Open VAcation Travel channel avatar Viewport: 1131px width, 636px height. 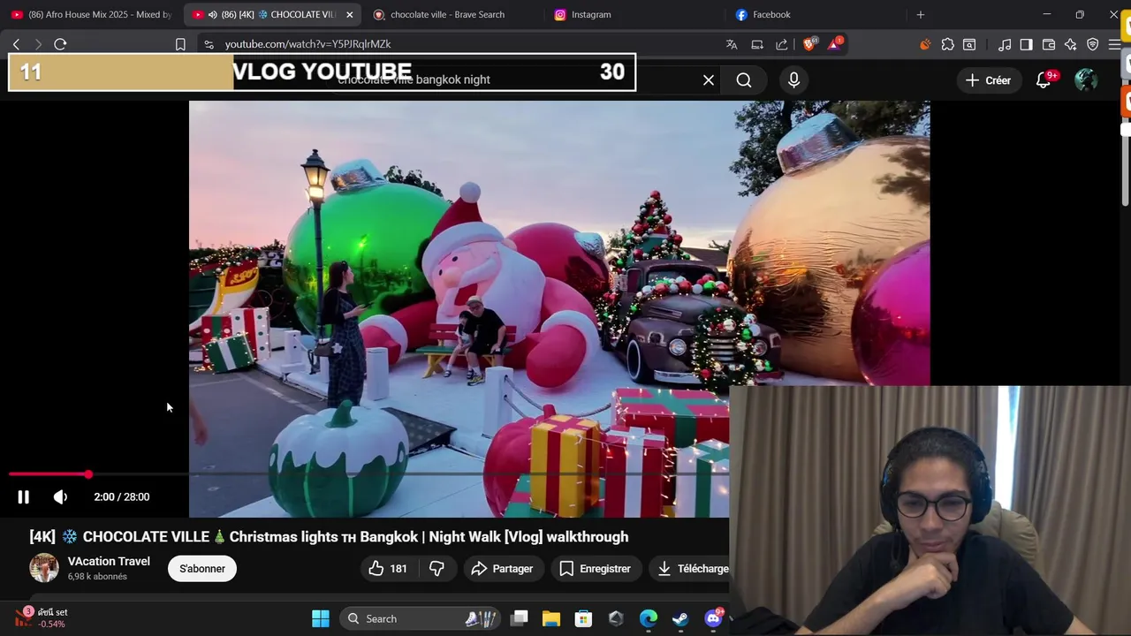pyautogui.click(x=44, y=568)
